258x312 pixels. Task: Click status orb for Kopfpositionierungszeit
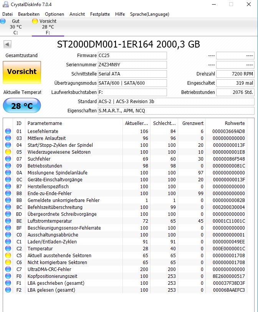pyautogui.click(x=8, y=276)
